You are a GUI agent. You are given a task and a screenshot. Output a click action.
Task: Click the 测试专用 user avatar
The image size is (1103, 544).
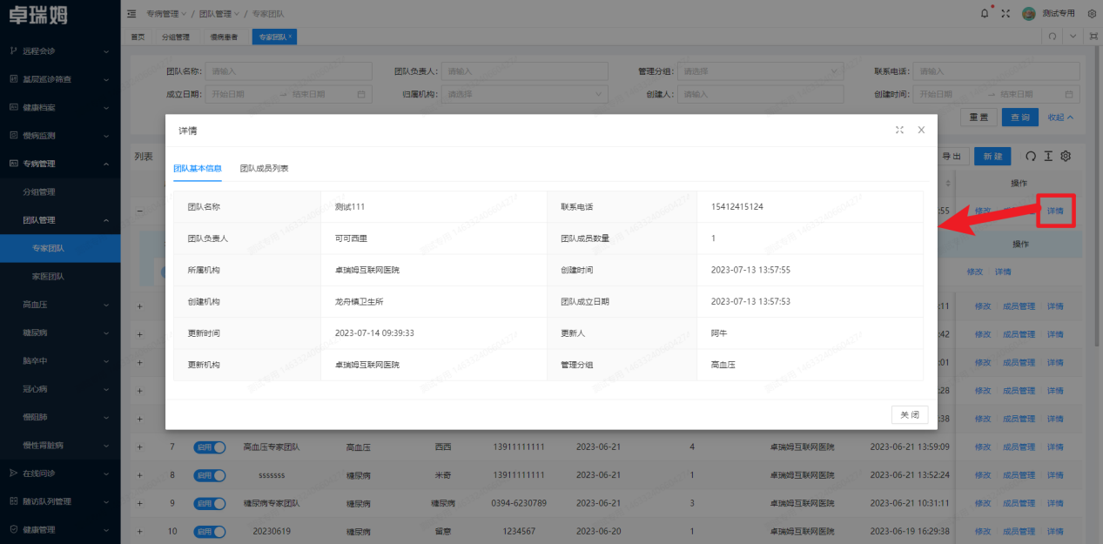tap(1029, 13)
